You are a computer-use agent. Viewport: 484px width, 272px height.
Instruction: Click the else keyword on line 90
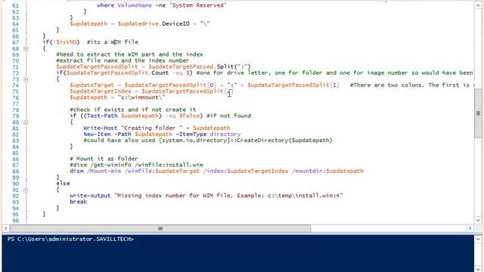(63, 184)
